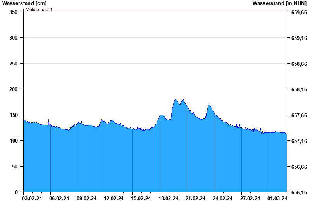The height and width of the screenshot is (213, 310).
Task: Click the 656,16 value on the right axis
Action: point(299,192)
